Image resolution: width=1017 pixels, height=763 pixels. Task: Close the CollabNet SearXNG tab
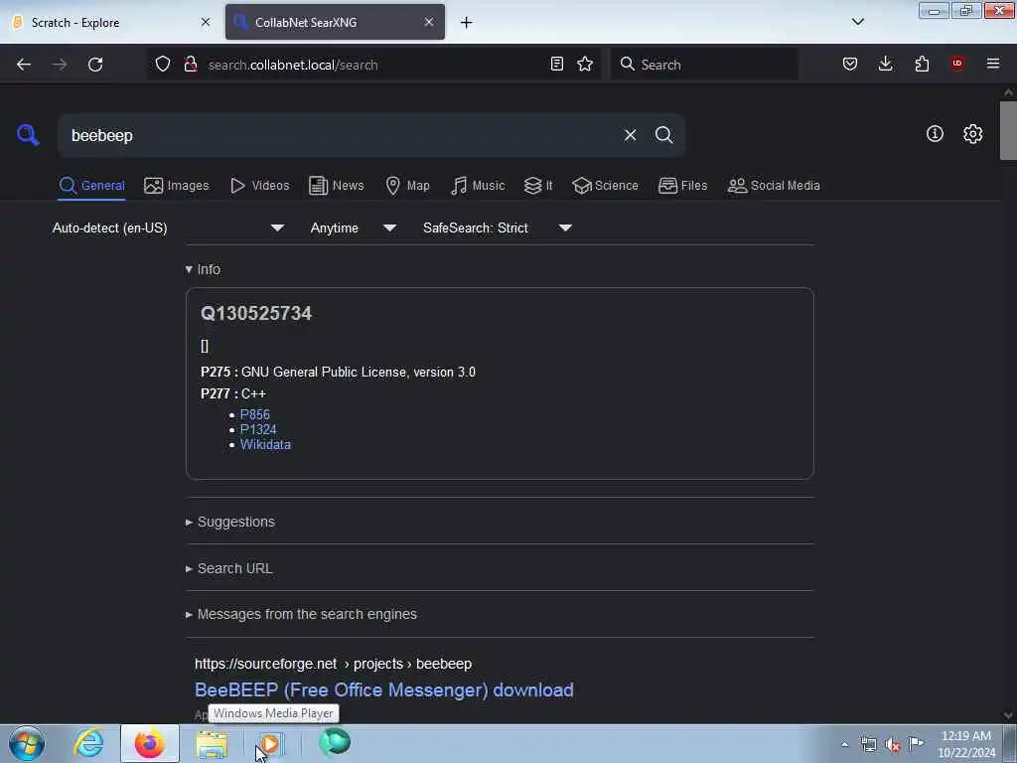tap(429, 22)
